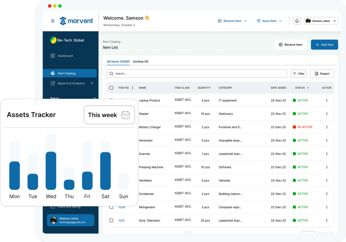
Task: Click the Dashboard grid icon in sidebar
Action: click(x=53, y=56)
